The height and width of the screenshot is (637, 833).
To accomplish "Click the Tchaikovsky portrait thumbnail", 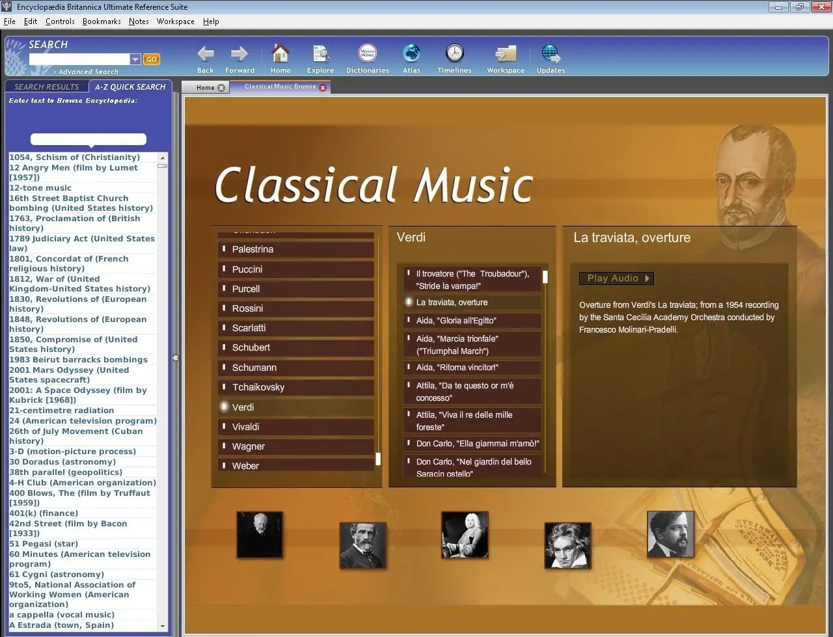I will point(260,535).
